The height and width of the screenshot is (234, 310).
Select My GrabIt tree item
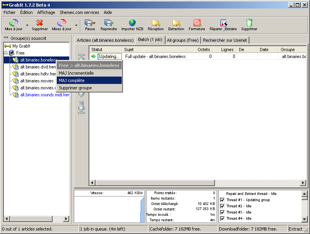click(17, 46)
